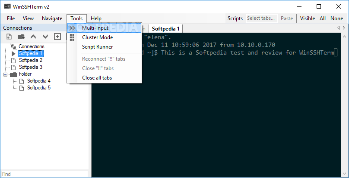Create a new folder in Connections toolbar

tap(21, 37)
